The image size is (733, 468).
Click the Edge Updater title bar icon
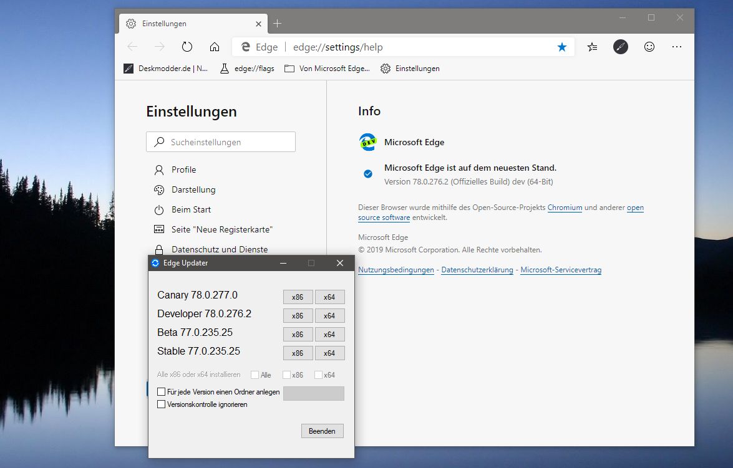(156, 263)
